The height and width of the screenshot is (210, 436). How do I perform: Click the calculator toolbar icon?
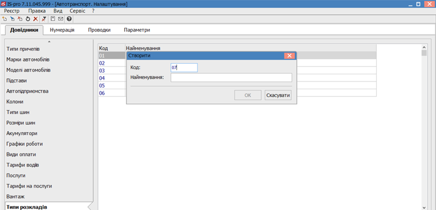[53, 19]
